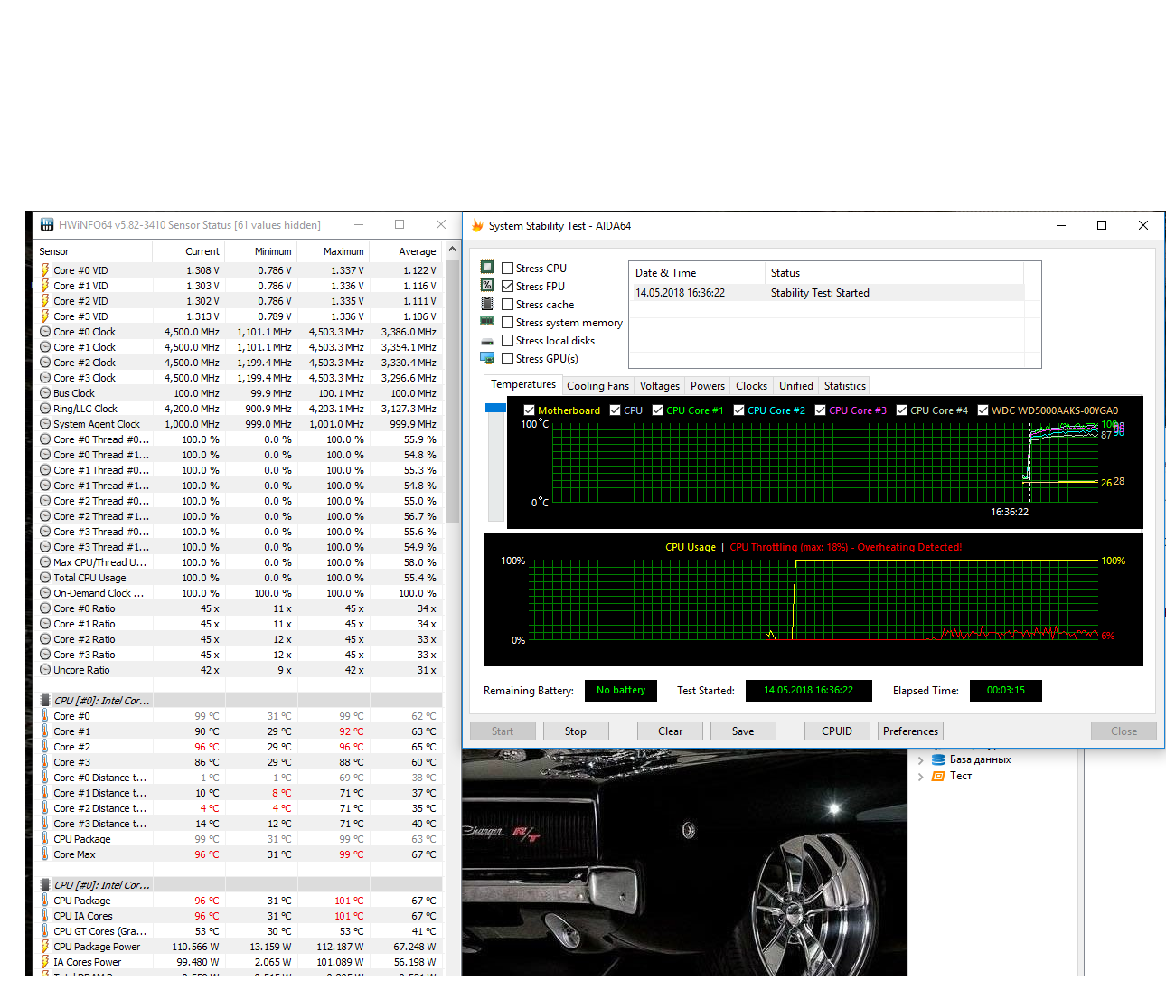Click the percent icon beside Stress FPU
Image resolution: width=1166 pixels, height=981 pixels.
[x=487, y=286]
